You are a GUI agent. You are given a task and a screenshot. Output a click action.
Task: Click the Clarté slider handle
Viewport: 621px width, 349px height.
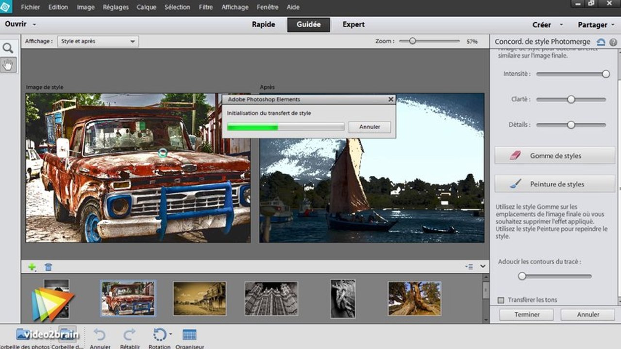[x=571, y=99]
